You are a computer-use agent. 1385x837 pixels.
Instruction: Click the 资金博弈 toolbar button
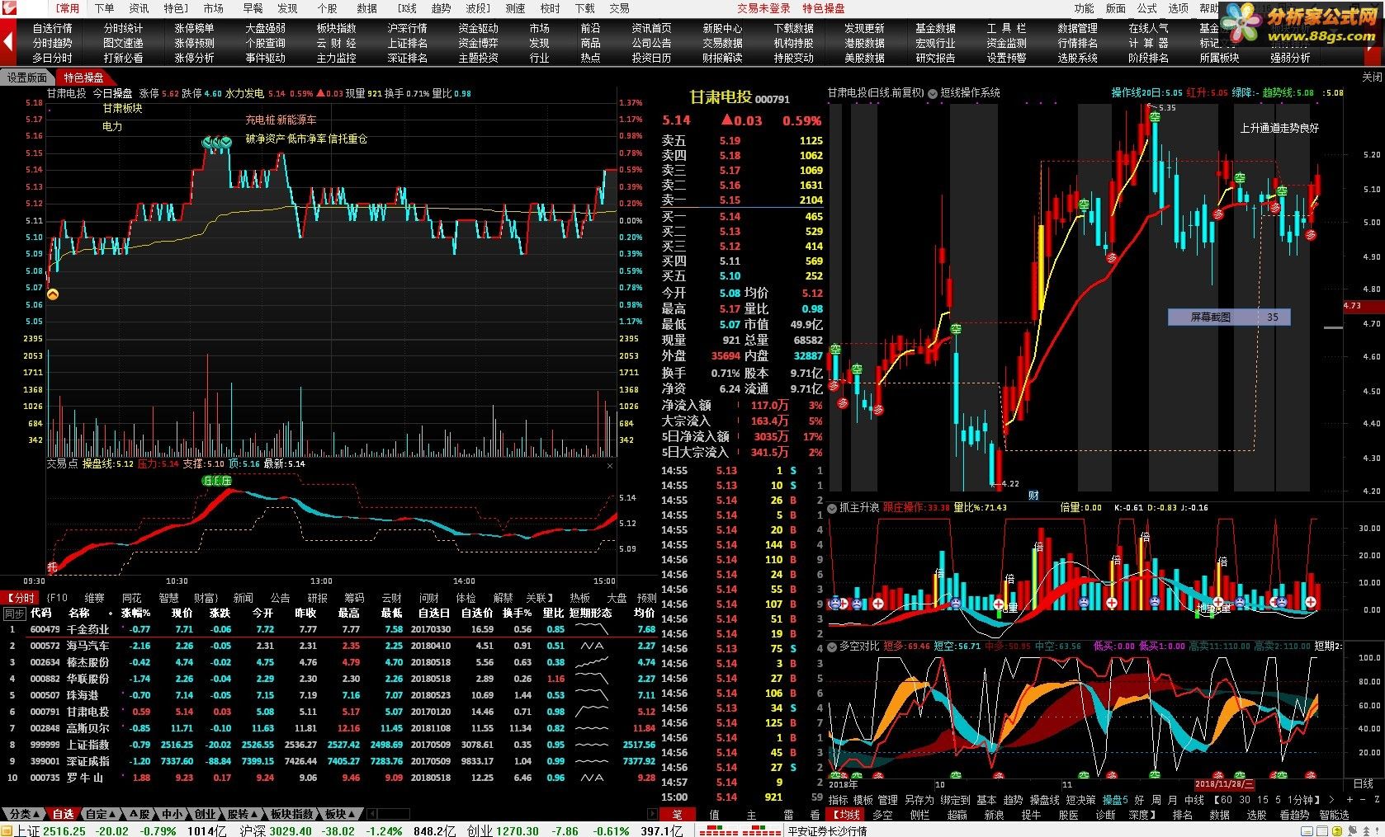pyautogui.click(x=478, y=43)
